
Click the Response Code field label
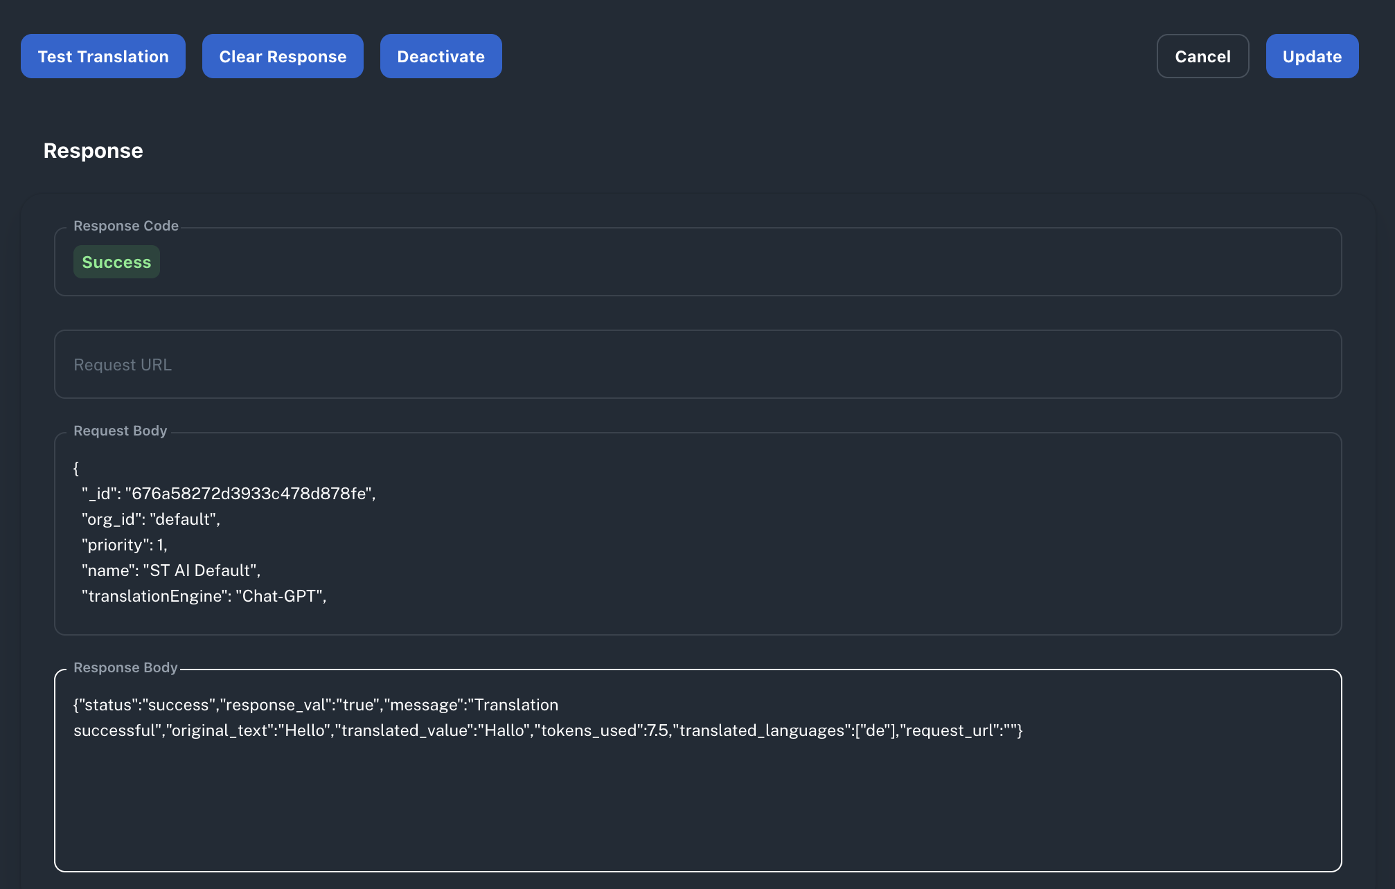pyautogui.click(x=126, y=225)
